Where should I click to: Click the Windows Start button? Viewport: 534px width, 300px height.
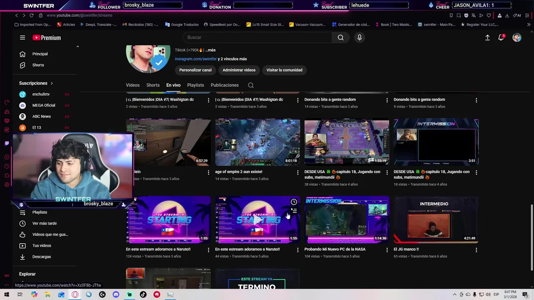click(7, 295)
